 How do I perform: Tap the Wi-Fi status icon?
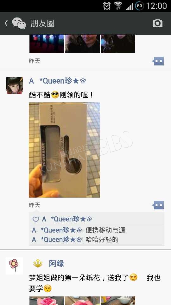(x=118, y=6)
